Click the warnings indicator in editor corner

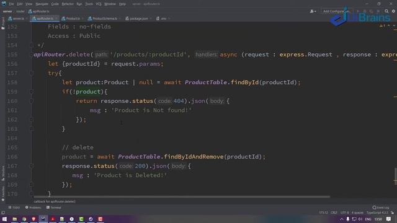383,25
